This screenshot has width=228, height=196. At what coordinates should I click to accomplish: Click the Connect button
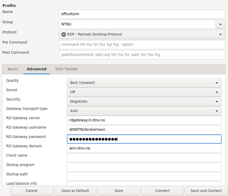point(162,191)
